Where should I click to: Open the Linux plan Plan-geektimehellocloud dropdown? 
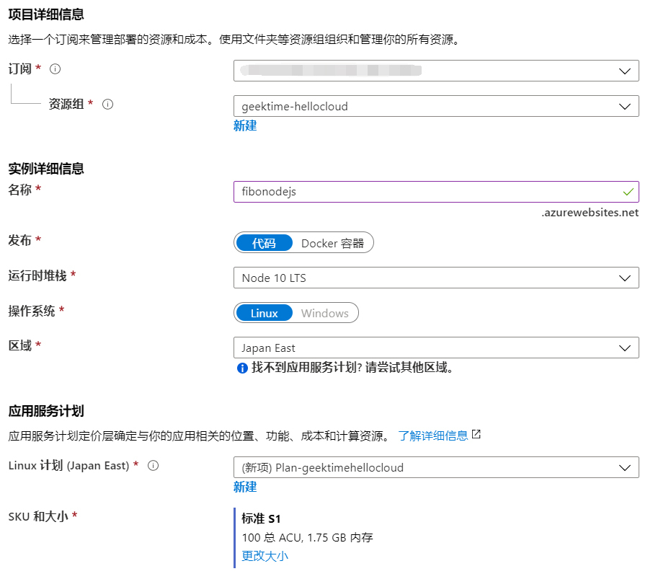click(436, 467)
